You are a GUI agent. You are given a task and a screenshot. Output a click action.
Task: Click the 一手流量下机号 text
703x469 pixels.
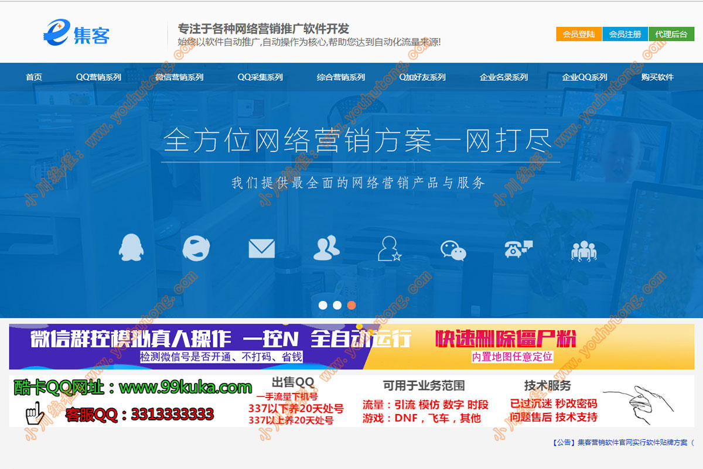[287, 397]
